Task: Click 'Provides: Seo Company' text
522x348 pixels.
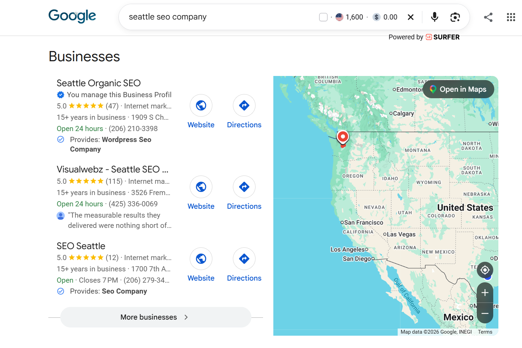Action: [108, 291]
